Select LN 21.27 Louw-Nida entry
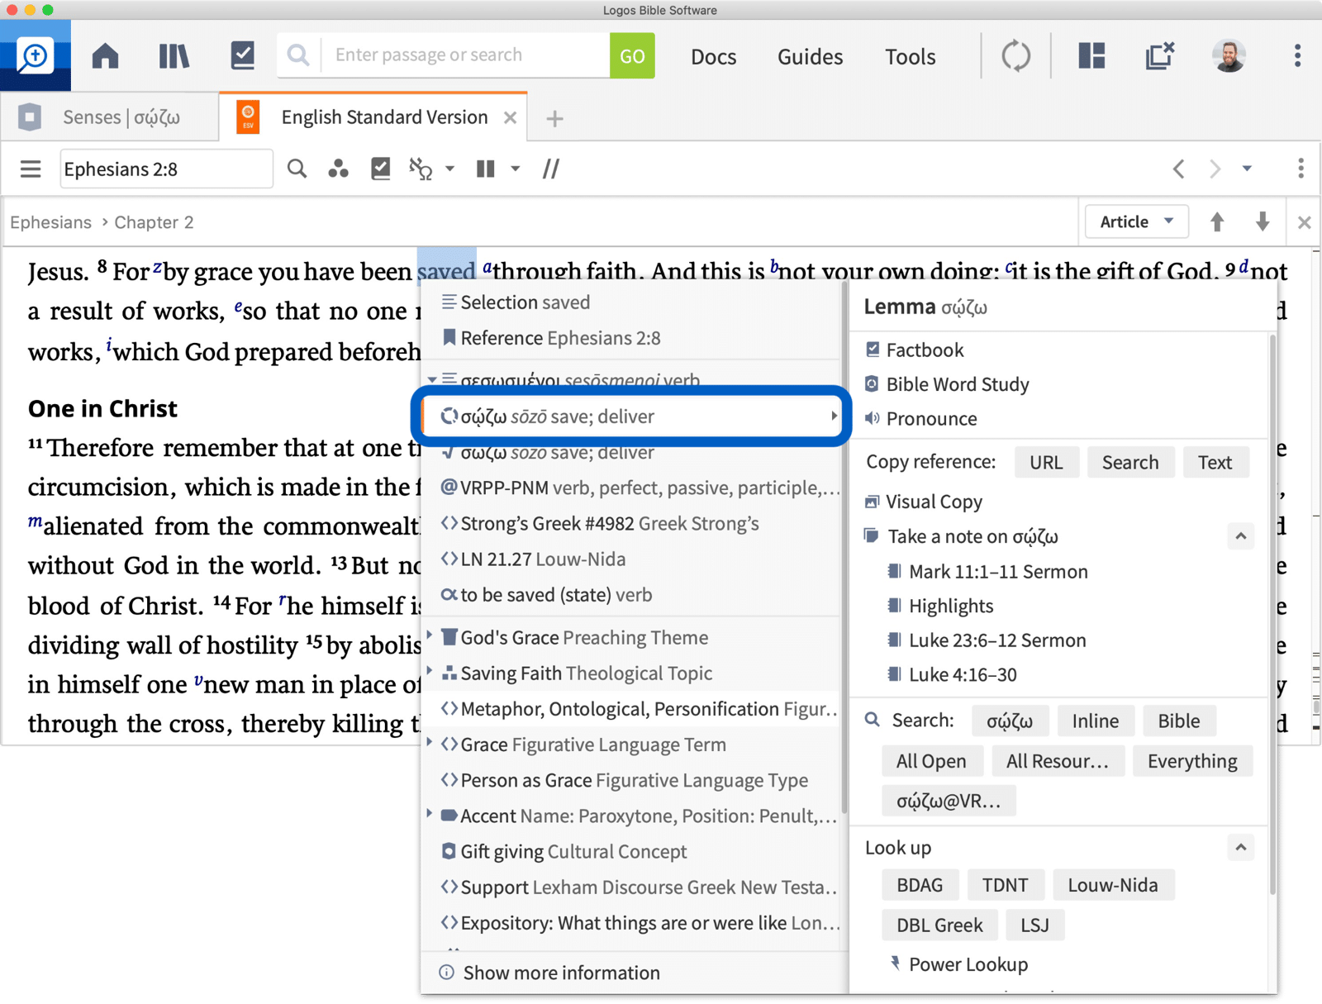Image resolution: width=1322 pixels, height=1004 pixels. (631, 559)
